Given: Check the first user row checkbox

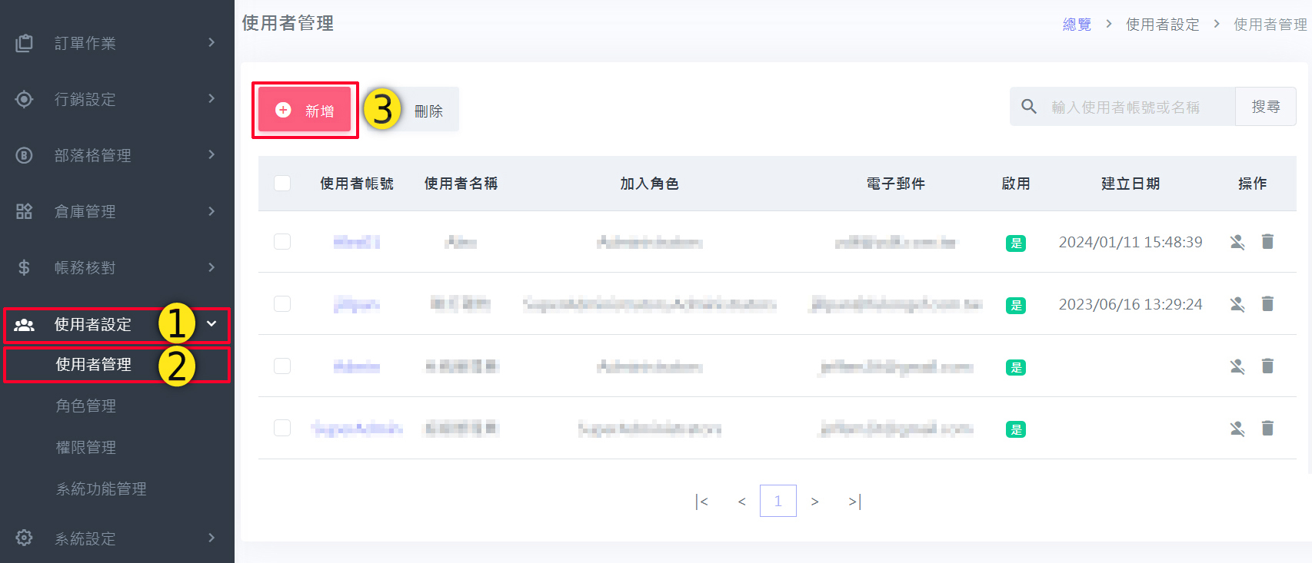Looking at the screenshot, I should (282, 242).
